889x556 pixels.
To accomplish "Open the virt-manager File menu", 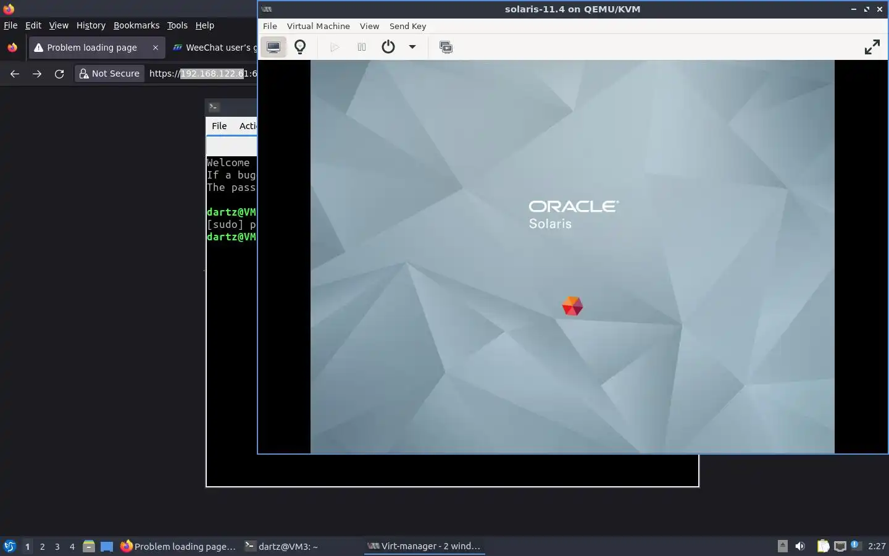I will [270, 26].
